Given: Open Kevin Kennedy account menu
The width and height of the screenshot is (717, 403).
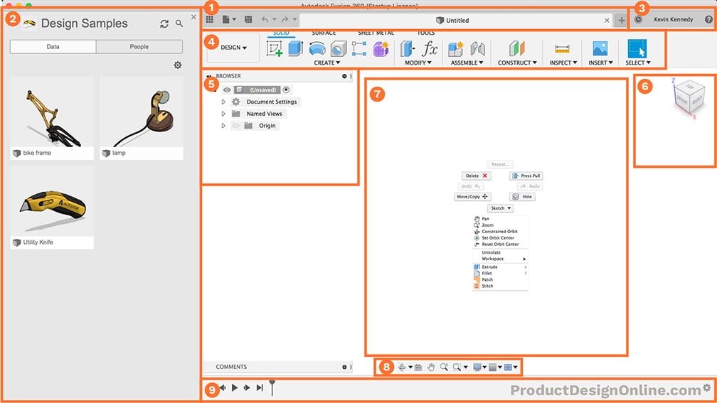Looking at the screenshot, I should (673, 19).
